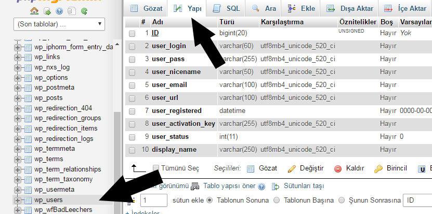
Task: Expand the wp_redirection_groups tree node
Action: click(x=18, y=119)
